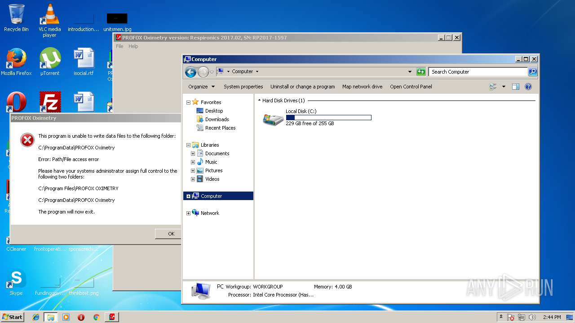Open File menu in PROFOX Oximetry window

tap(119, 46)
